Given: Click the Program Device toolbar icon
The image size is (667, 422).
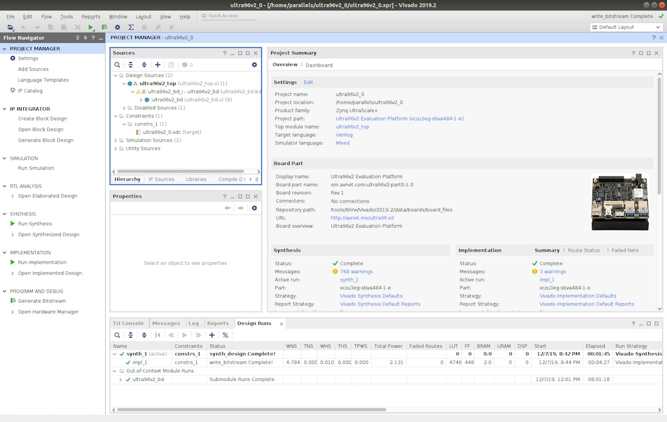Looking at the screenshot, I should coord(104,27).
